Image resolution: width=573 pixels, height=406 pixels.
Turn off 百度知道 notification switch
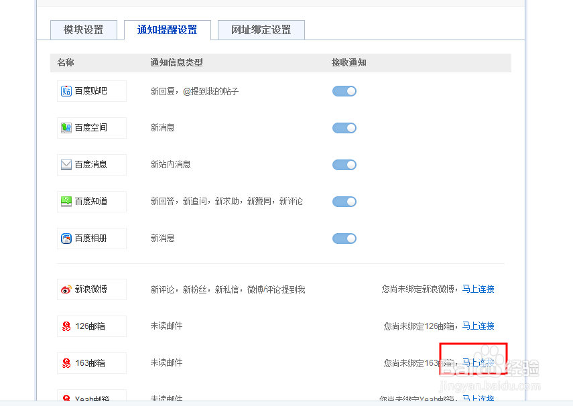344,202
